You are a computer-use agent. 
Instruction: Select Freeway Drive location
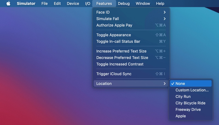pos(191,109)
